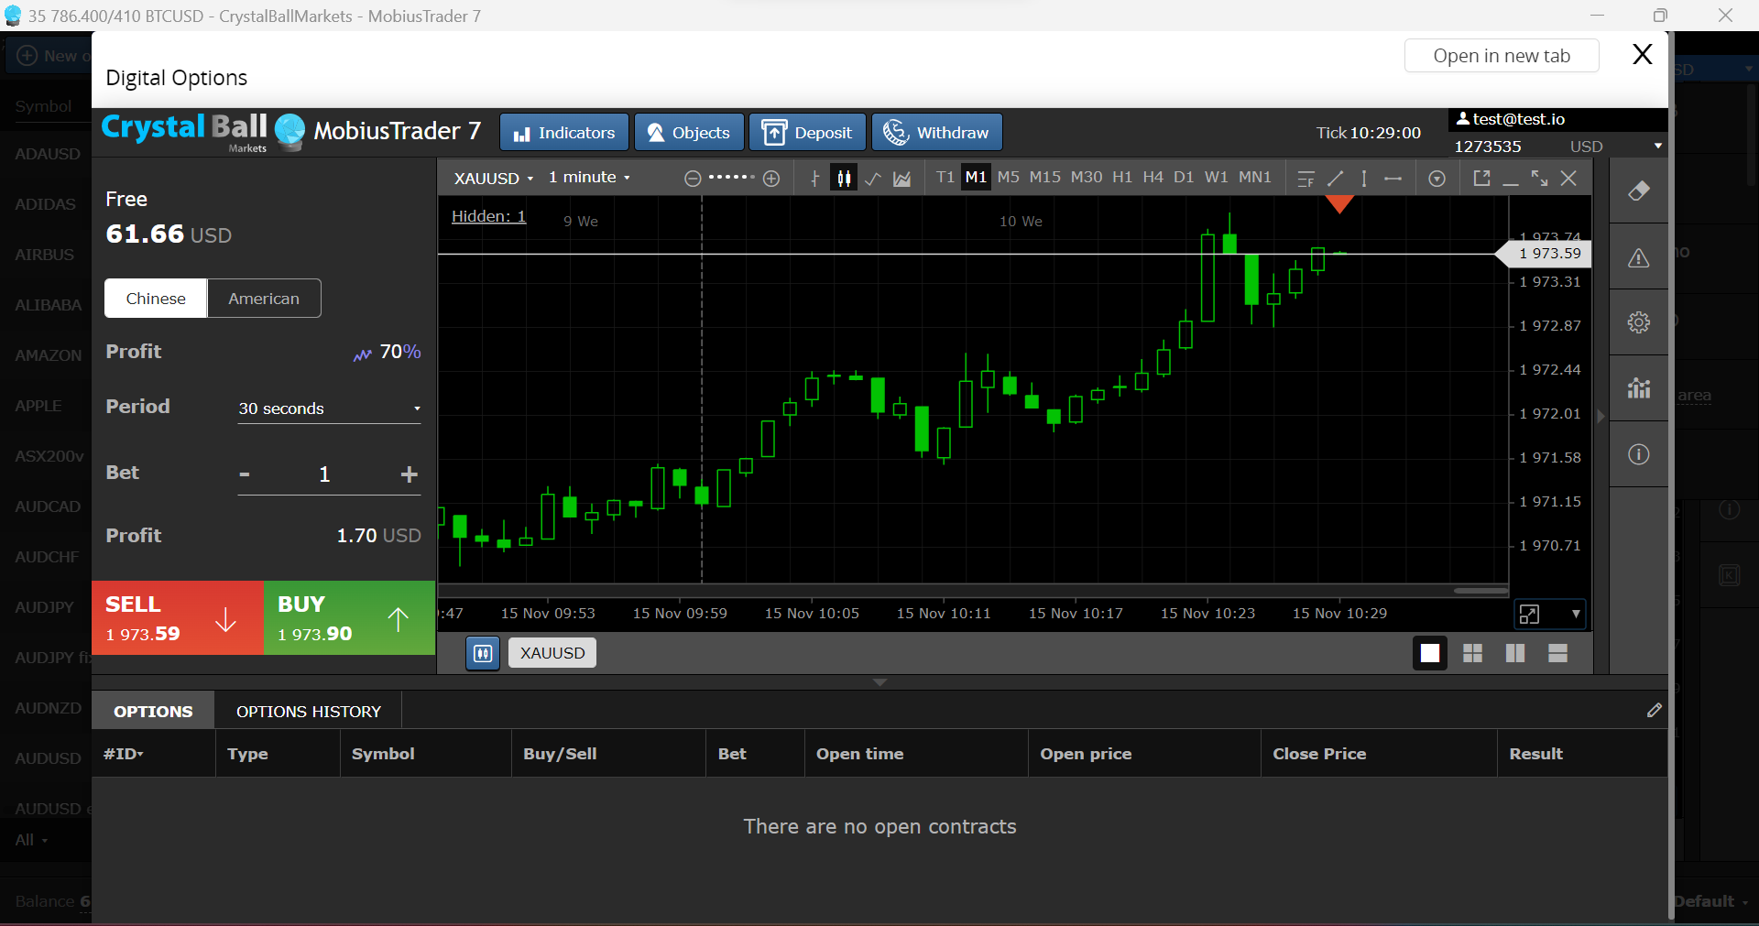Close the Digital Options dialog with X

1643,55
